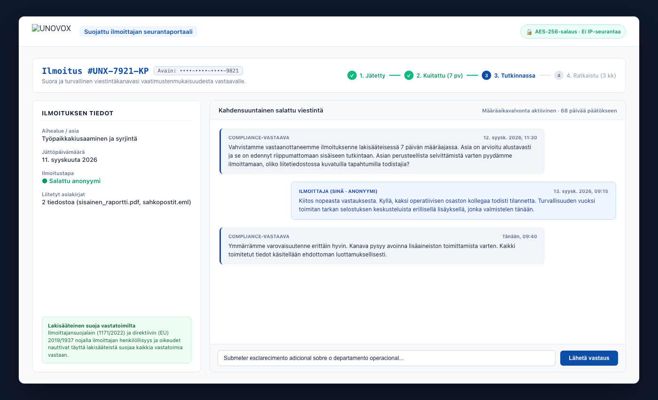
Task: Click the "Jättöpäivämäärä" field label
Action: click(x=63, y=152)
